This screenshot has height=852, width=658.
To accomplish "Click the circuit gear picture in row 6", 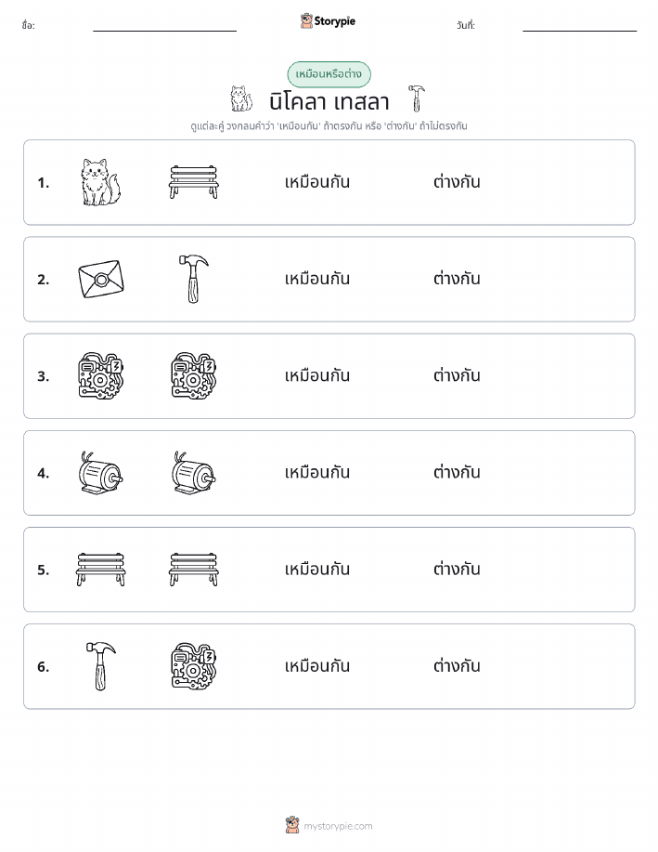I will [x=194, y=666].
